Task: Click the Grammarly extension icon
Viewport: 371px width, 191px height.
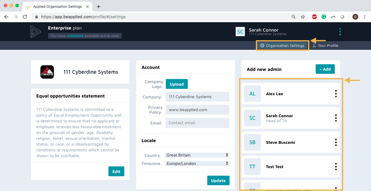Action: tap(323, 17)
